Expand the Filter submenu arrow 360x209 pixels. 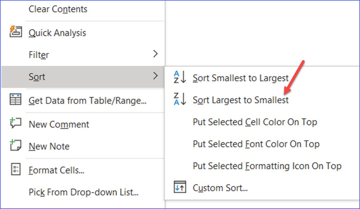(x=155, y=54)
